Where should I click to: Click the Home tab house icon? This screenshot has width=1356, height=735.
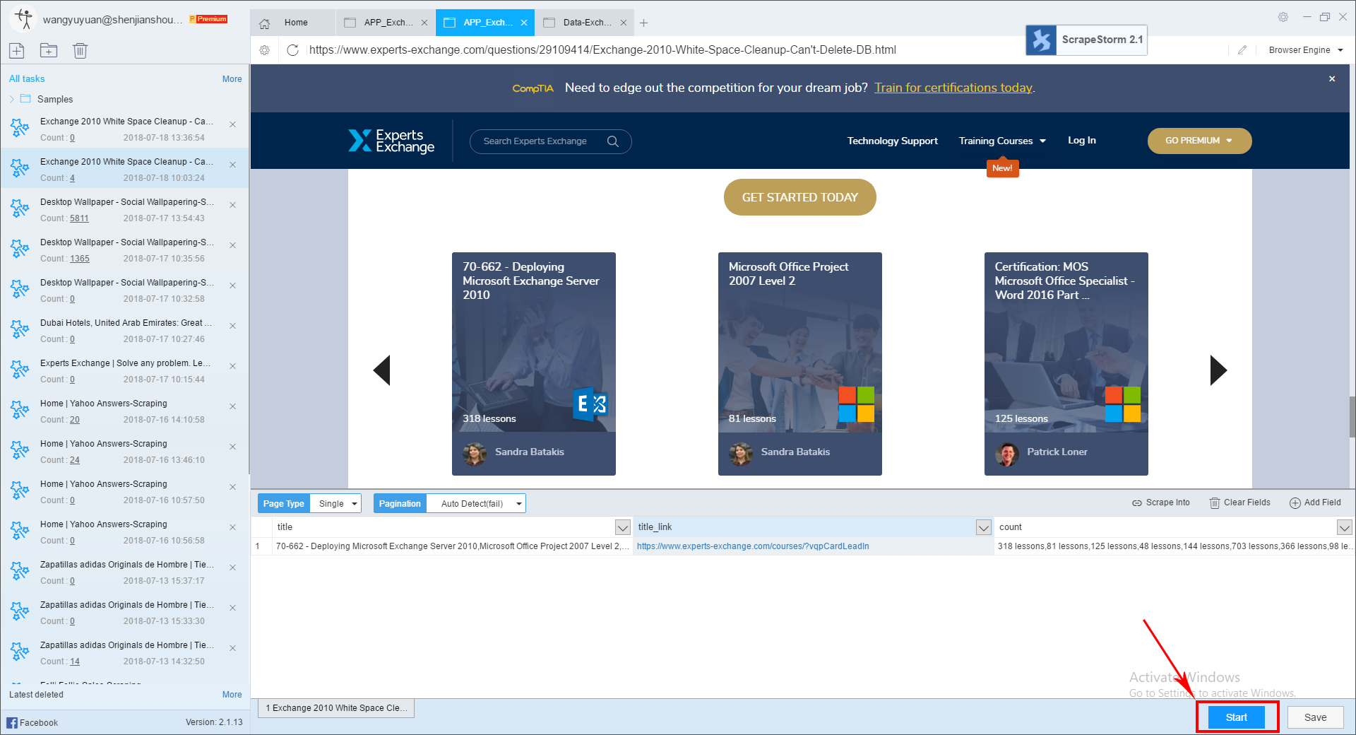pos(265,23)
